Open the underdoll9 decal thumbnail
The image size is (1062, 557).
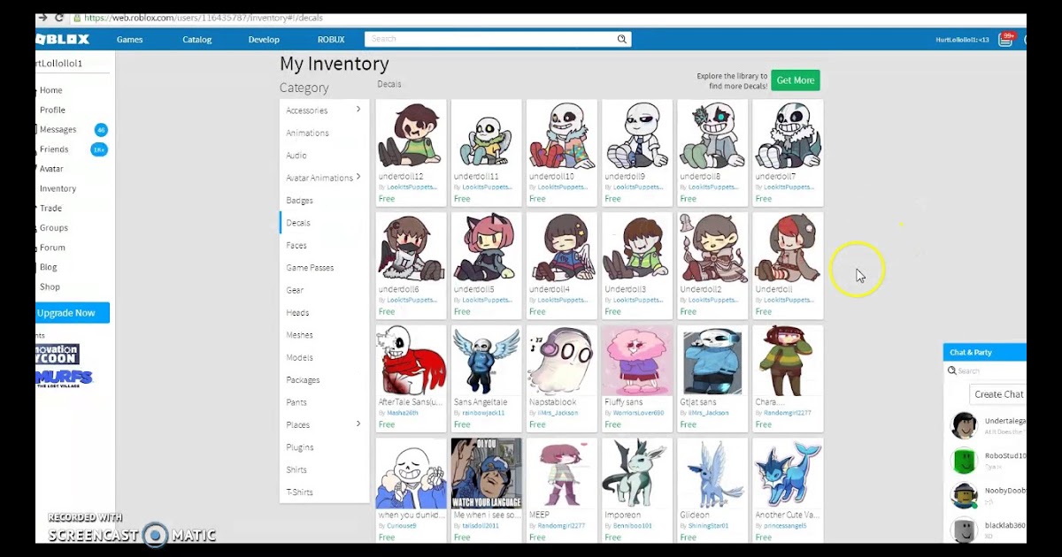point(637,134)
